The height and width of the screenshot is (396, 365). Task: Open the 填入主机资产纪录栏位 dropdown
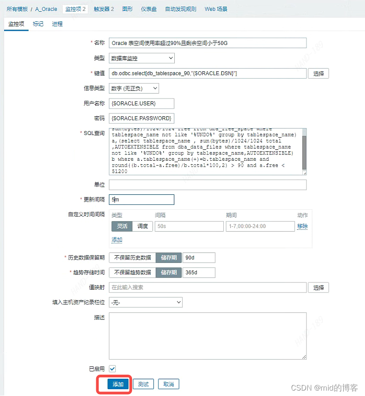[x=146, y=302]
